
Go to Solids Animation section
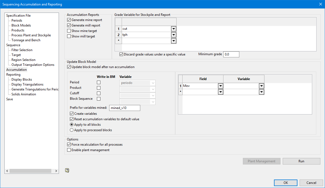pyautogui.click(x=23, y=94)
